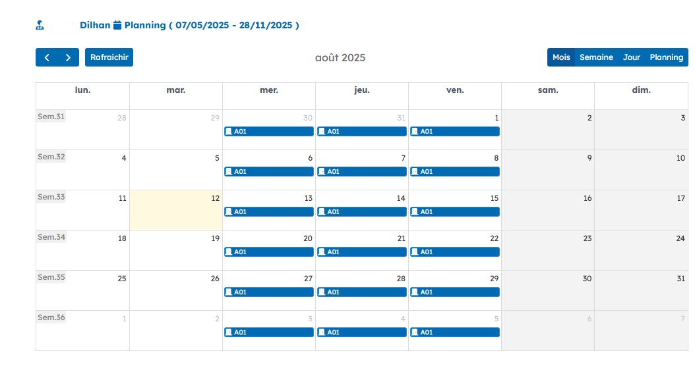
Task: Open the A01 event on July 30
Action: coord(268,132)
